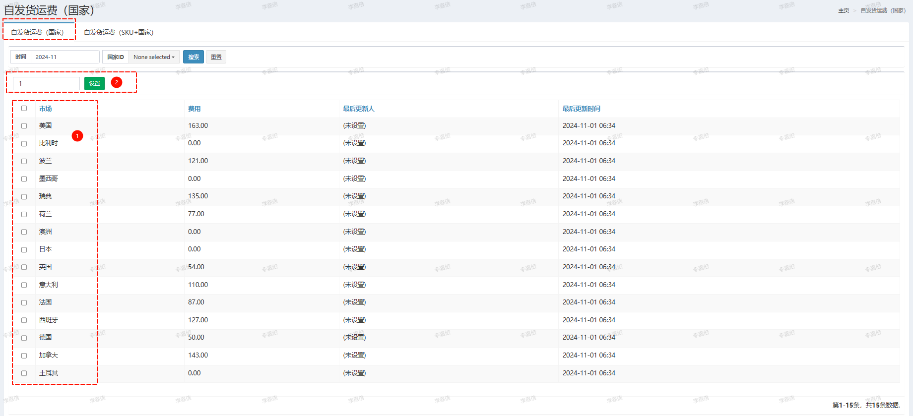Viewport: 913px width, 416px height.
Task: Focus the fee value input containing 1
Action: [47, 83]
